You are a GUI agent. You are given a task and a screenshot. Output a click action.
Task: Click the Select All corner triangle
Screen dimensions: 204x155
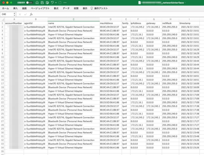(3, 19)
